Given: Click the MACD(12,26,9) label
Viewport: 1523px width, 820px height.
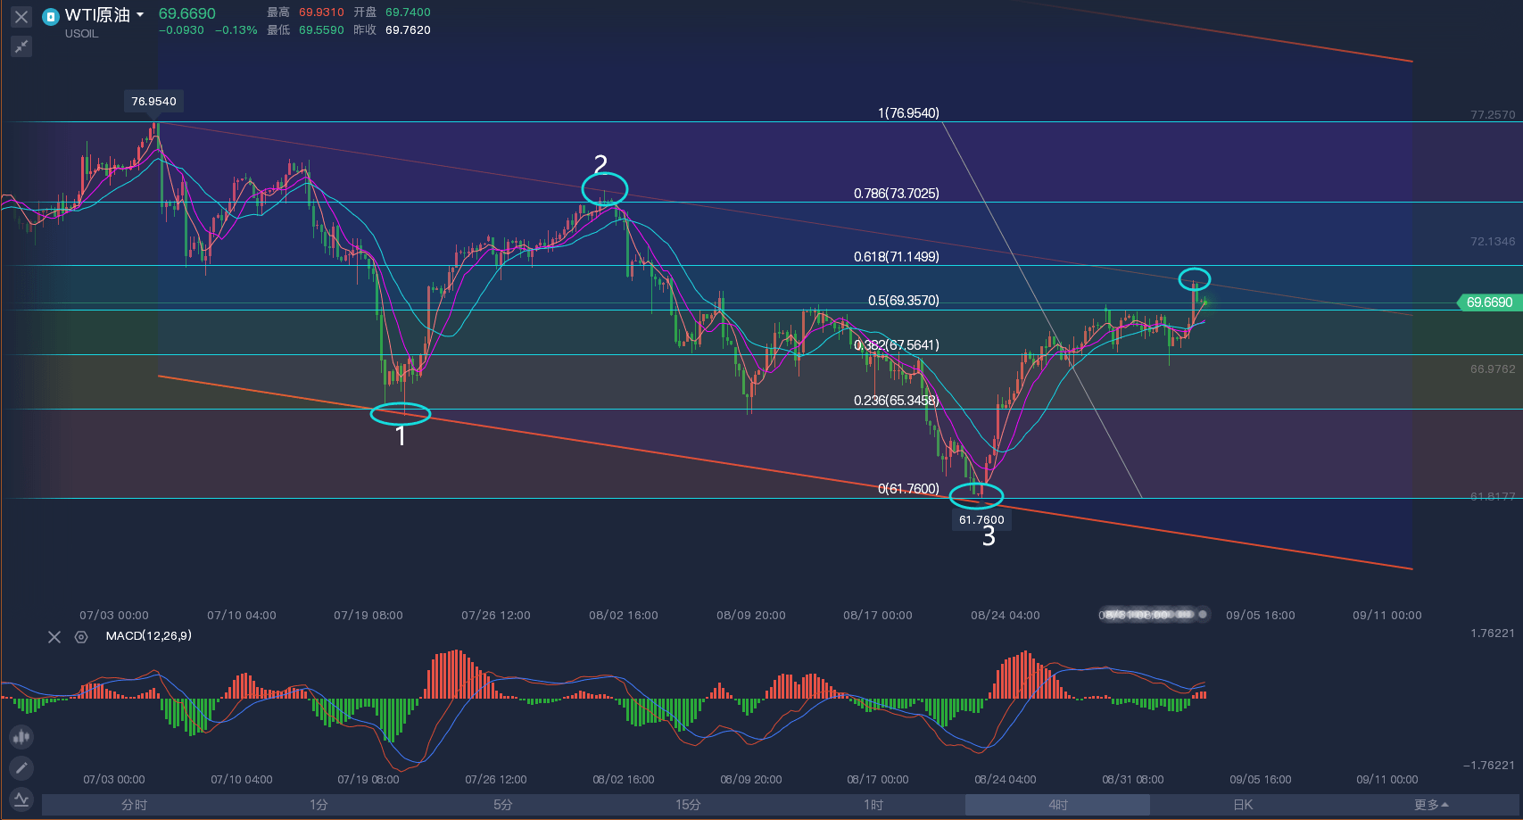Looking at the screenshot, I should click(149, 636).
